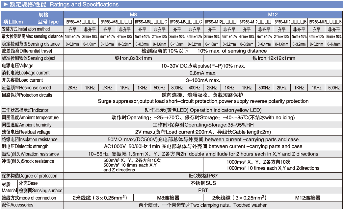Select the M12 column group header
This screenshot has height=210, width=344.
[x=273, y=15]
